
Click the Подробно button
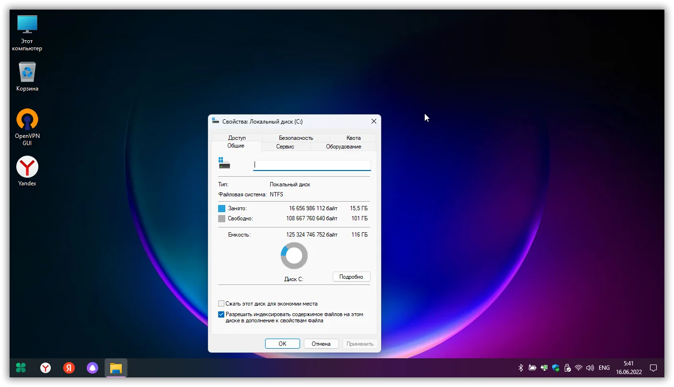click(x=351, y=277)
